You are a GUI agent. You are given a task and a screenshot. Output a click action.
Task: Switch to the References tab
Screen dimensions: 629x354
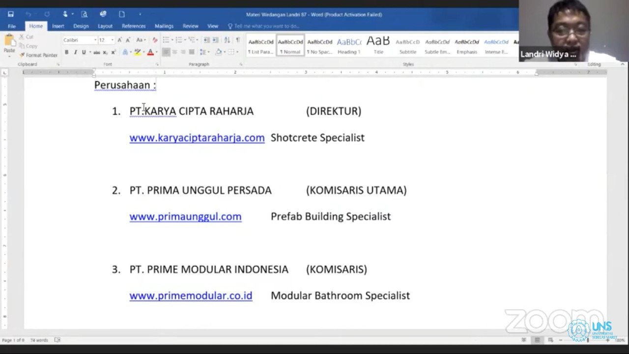134,26
